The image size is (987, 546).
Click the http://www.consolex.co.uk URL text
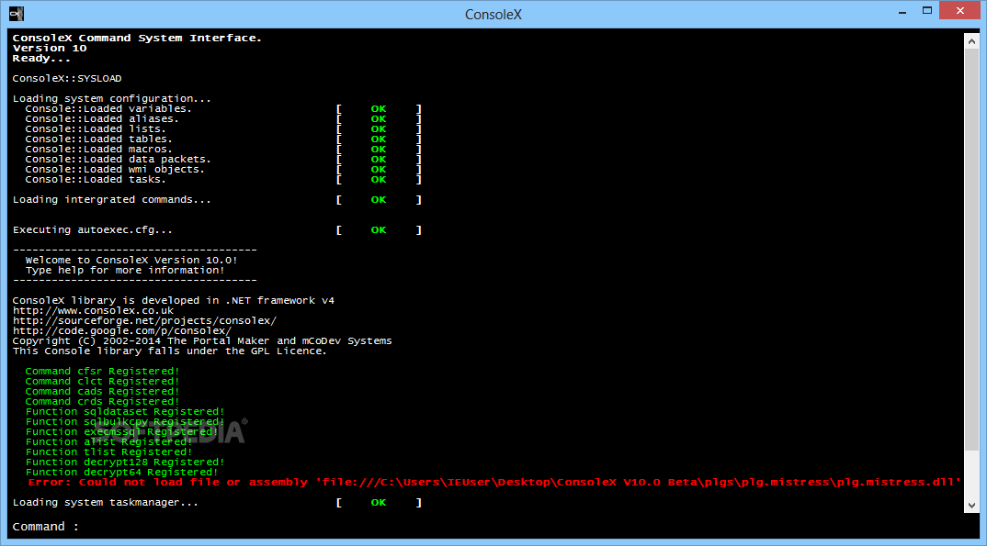(93, 310)
